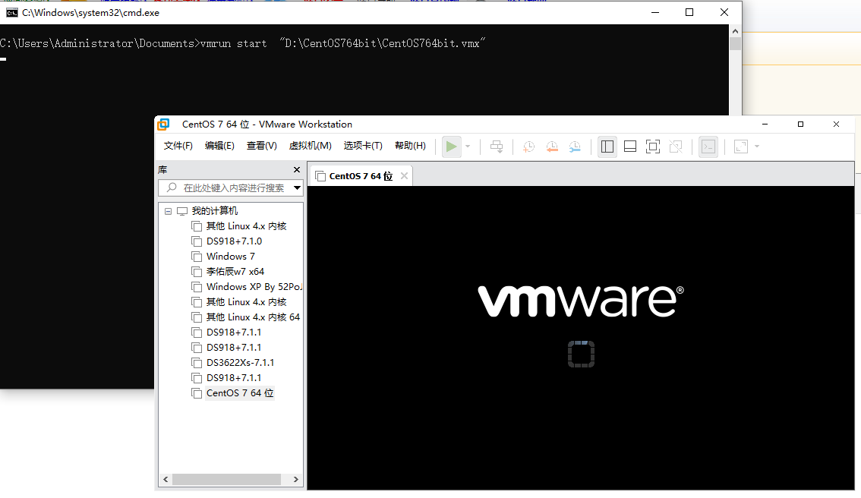Open the snapshot manager icon
The width and height of the screenshot is (861, 498).
click(575, 147)
